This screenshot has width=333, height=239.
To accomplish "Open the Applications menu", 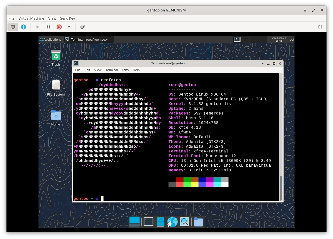I will pyautogui.click(x=51, y=39).
